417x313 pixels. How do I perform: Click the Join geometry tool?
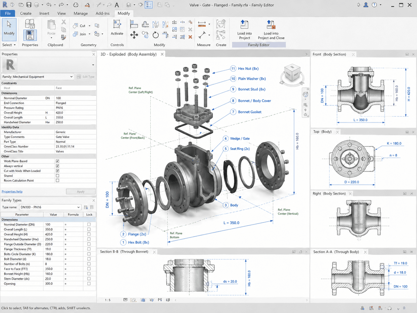coord(79,34)
